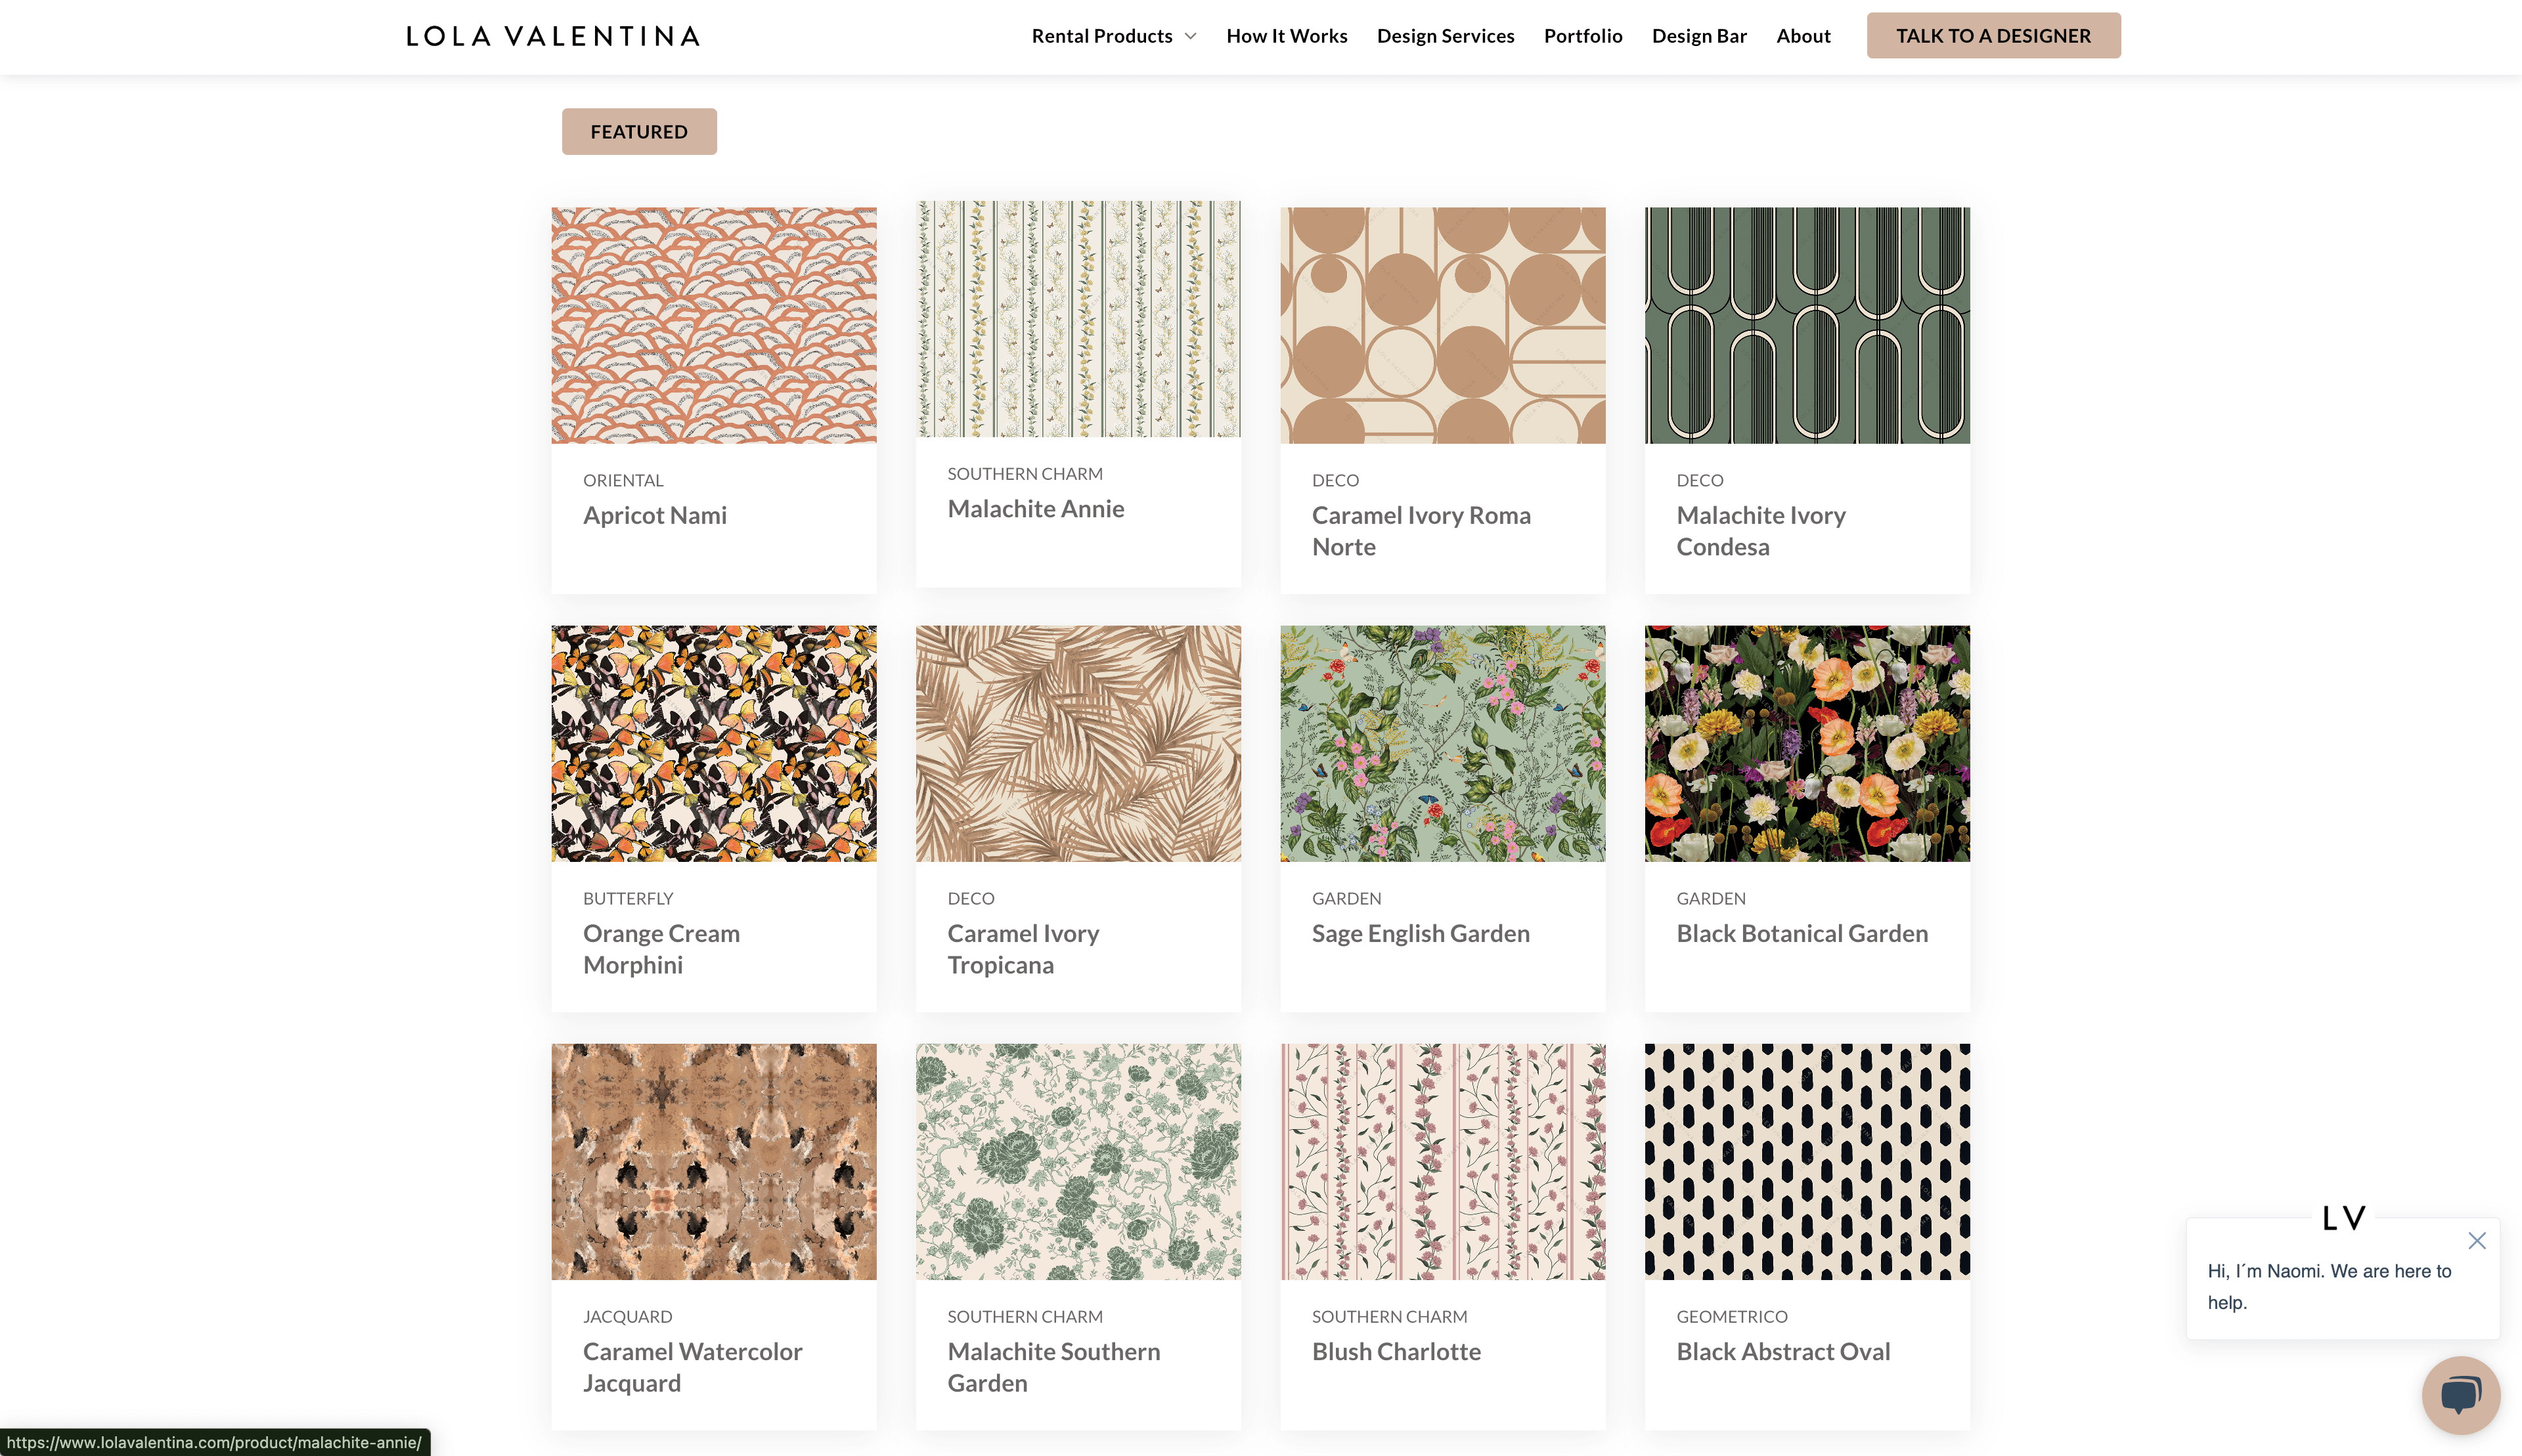Click Sage English Garden title
Image resolution: width=2522 pixels, height=1456 pixels.
[1419, 933]
